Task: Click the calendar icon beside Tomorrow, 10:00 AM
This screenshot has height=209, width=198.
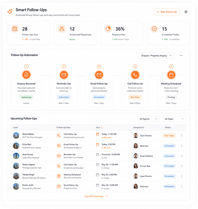Action: pos(97,155)
